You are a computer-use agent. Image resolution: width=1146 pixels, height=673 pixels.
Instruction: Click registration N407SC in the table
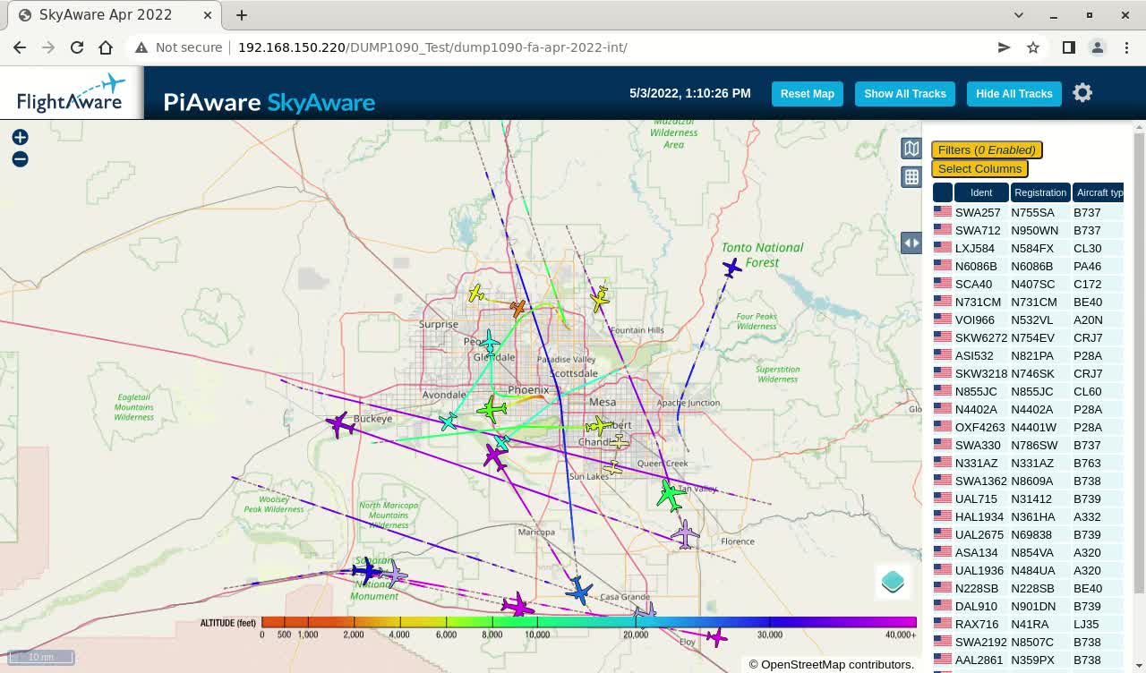(x=1033, y=284)
